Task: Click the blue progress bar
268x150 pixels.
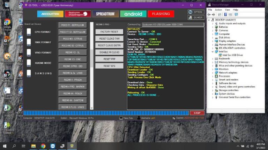Action: [x=106, y=113]
